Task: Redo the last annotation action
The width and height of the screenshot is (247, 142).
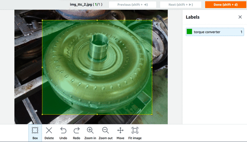Action: pos(77,131)
